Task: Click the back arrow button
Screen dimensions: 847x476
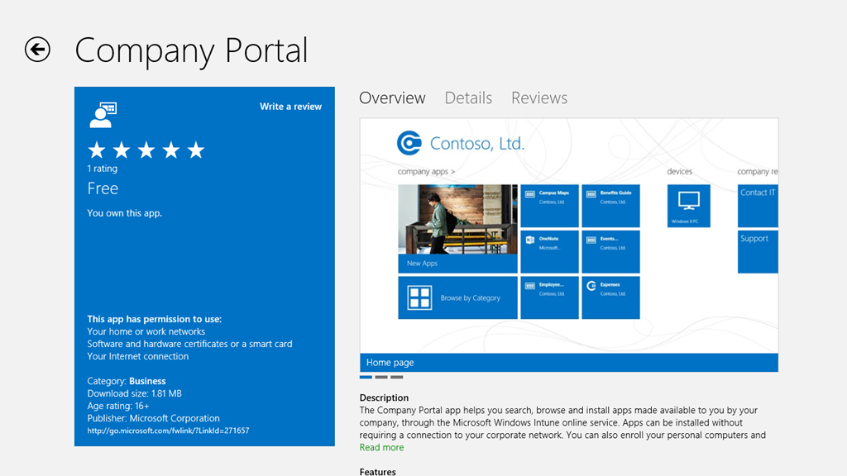Action: coord(37,50)
